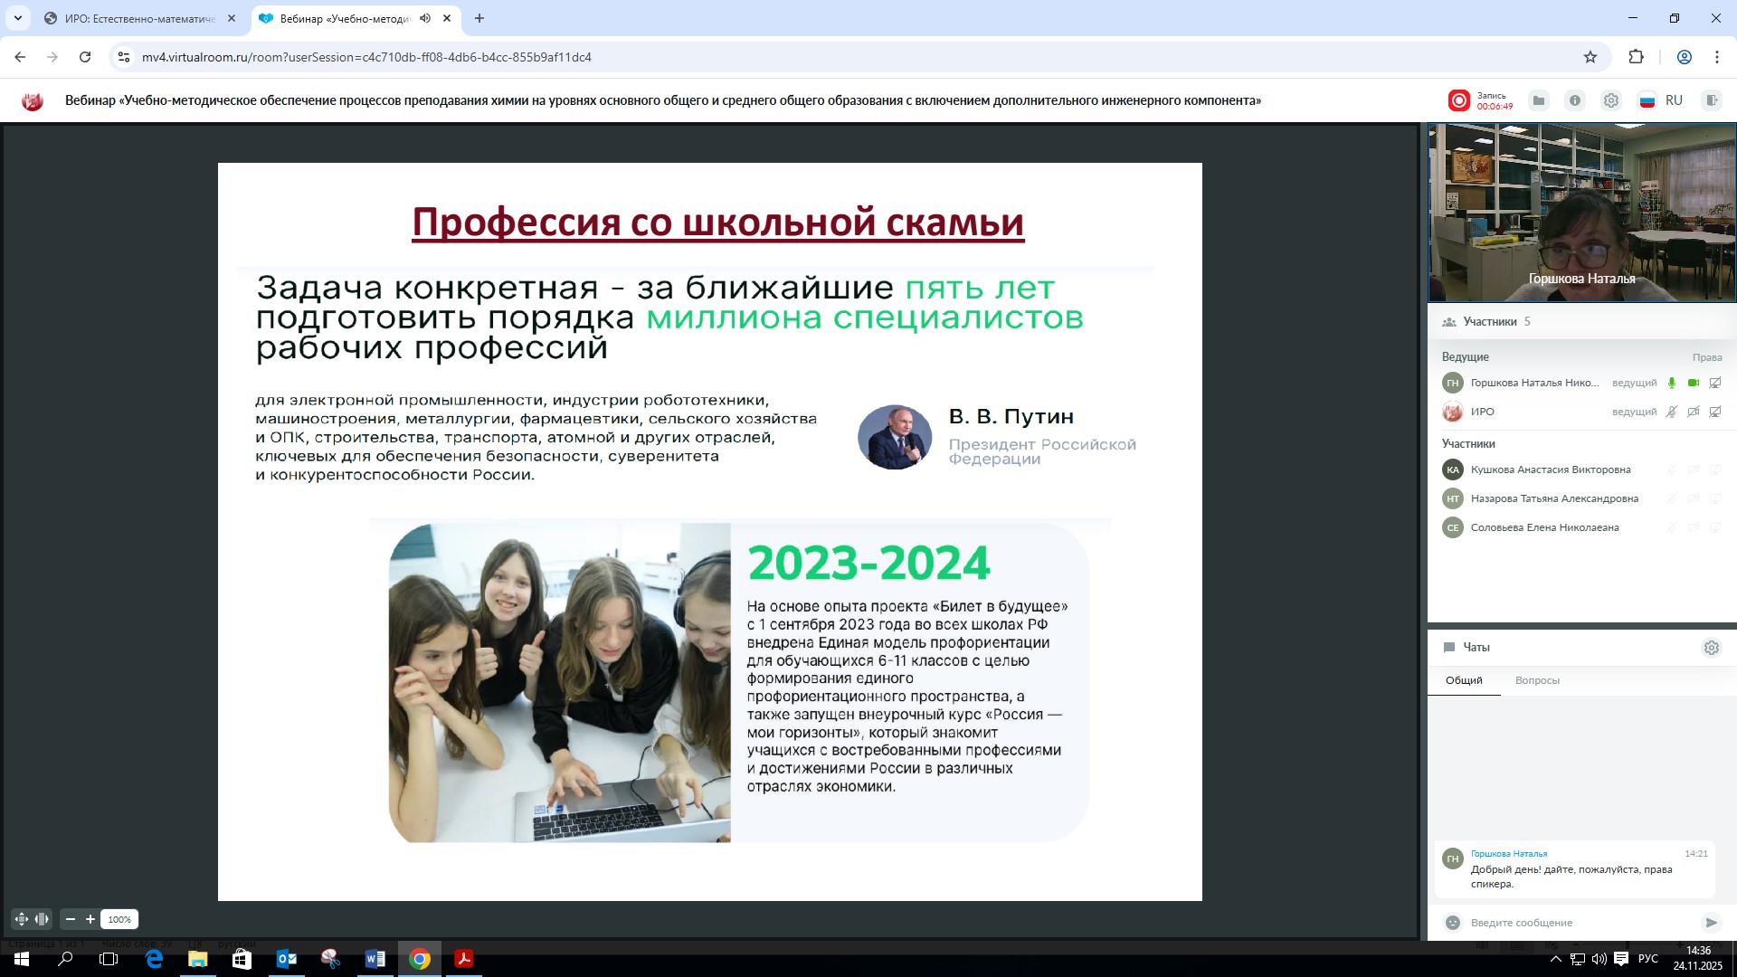Open the files folder icon in header

tap(1539, 100)
